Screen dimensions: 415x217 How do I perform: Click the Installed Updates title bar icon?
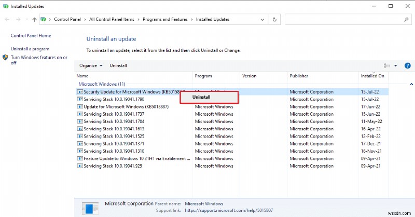coord(6,6)
